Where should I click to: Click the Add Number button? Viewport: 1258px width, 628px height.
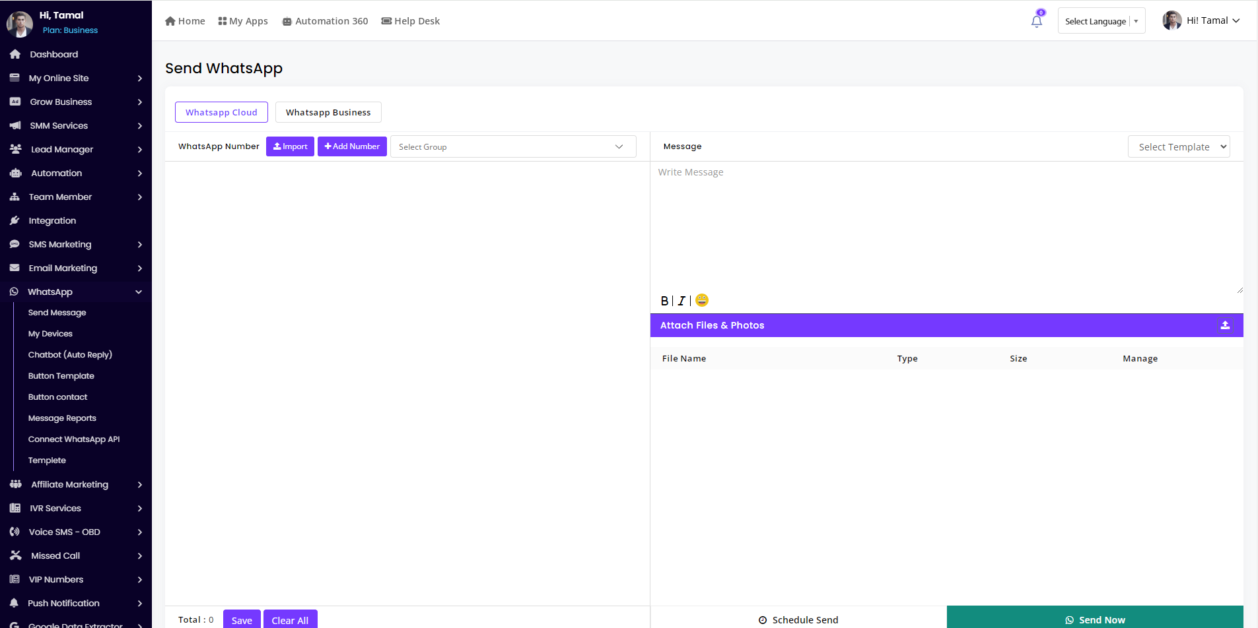(x=352, y=146)
